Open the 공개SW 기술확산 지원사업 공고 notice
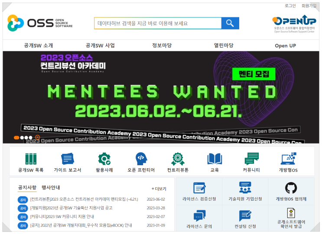 (x=71, y=208)
